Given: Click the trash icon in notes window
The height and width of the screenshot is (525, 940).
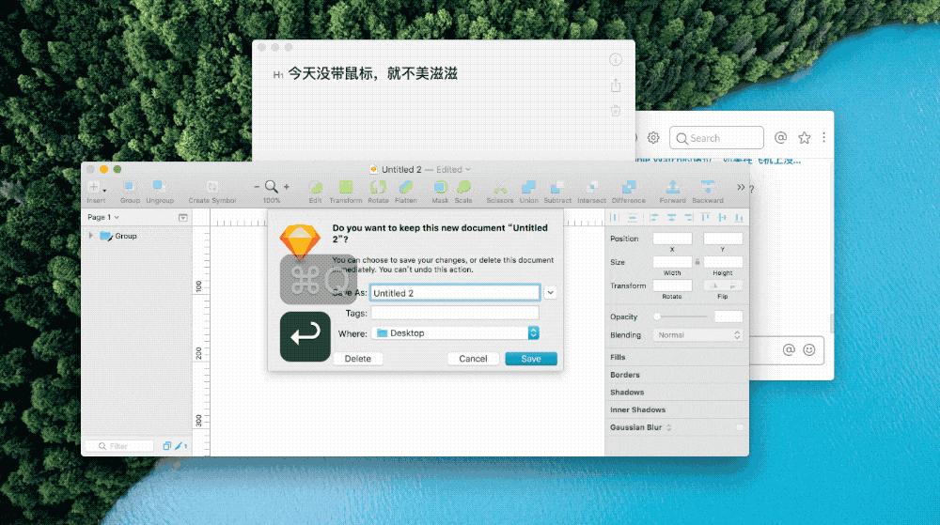Looking at the screenshot, I should coord(616,111).
